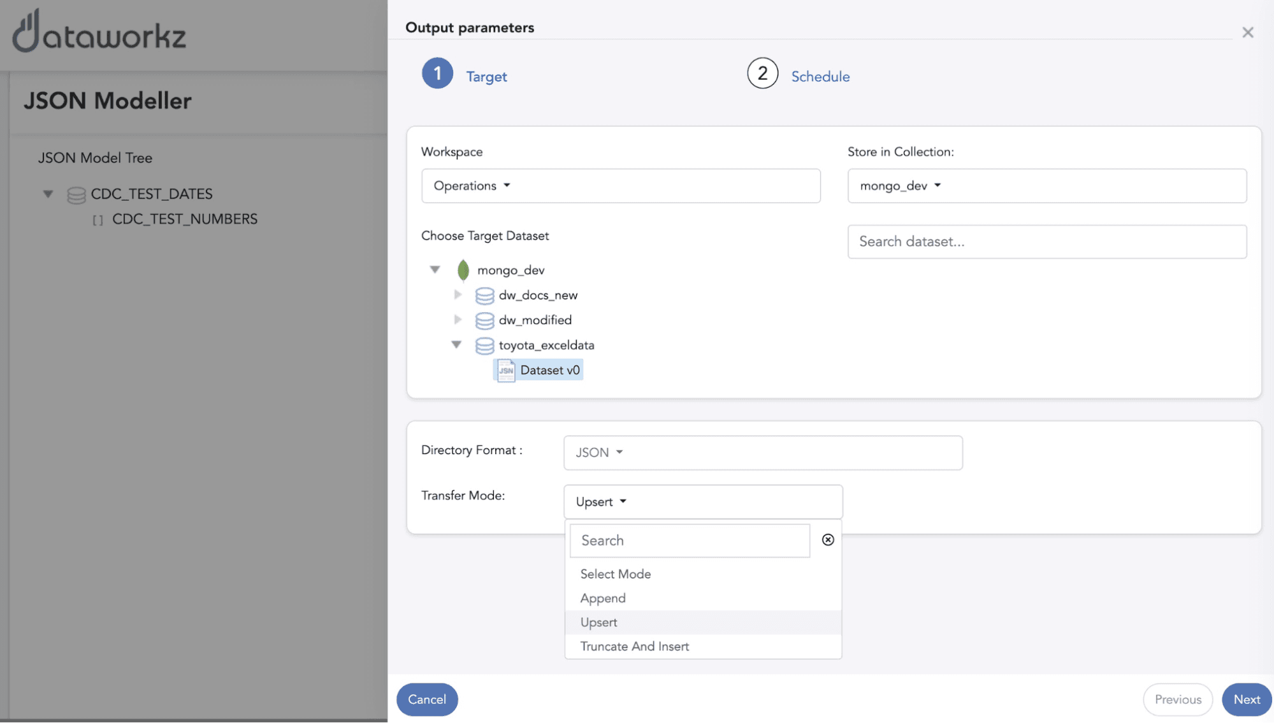Choose Append in transfer mode list
The height and width of the screenshot is (723, 1274).
click(x=603, y=598)
